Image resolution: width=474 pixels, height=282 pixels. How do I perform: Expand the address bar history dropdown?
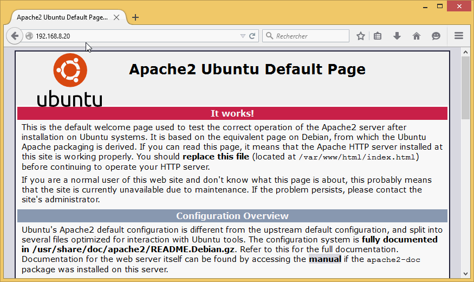[x=243, y=36]
